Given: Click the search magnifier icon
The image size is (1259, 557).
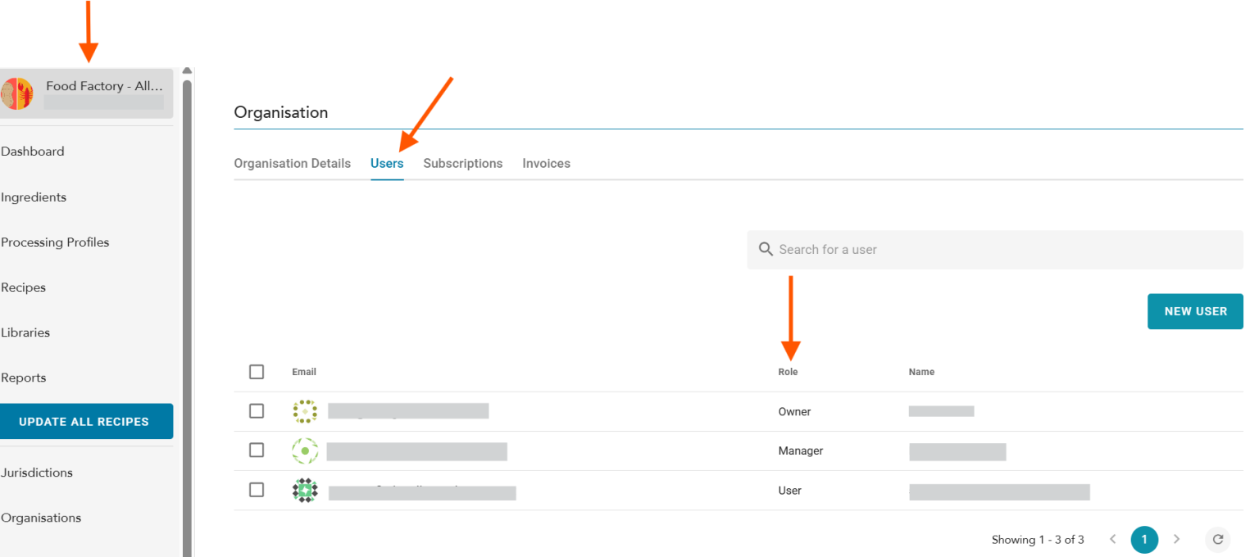Looking at the screenshot, I should [x=766, y=249].
